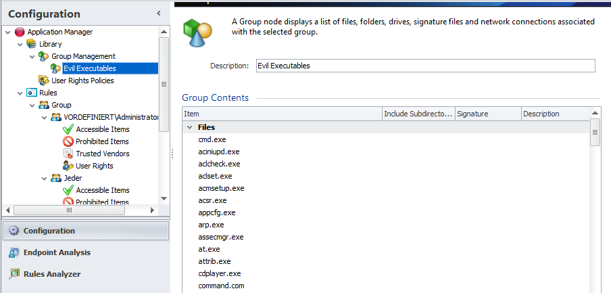Click the User Rights key icon
The image size is (611, 293).
pos(68,166)
